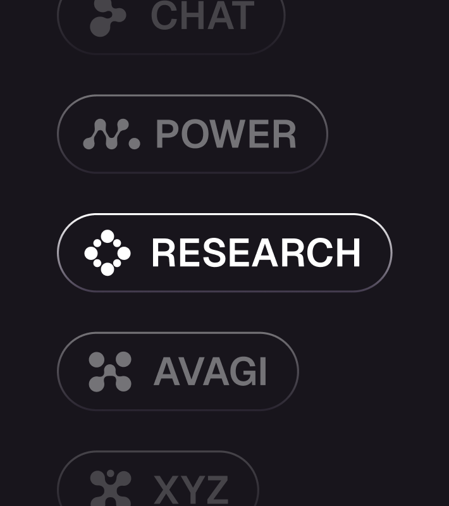Select the highlighted RESEARCH pill button
Screen dimensions: 449x506
coord(225,253)
